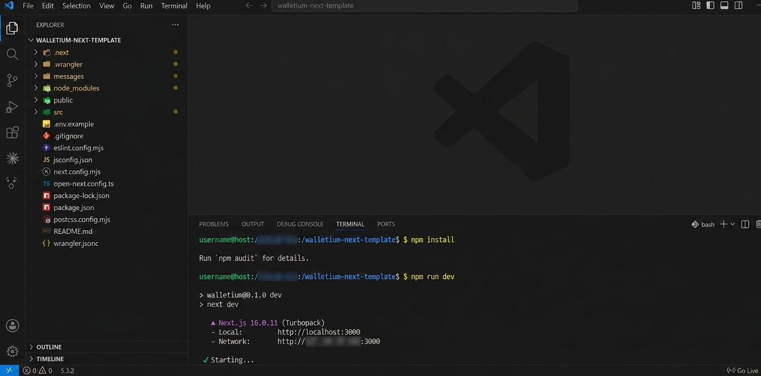Open the Run menu
The width and height of the screenshot is (761, 376).
pyautogui.click(x=146, y=6)
